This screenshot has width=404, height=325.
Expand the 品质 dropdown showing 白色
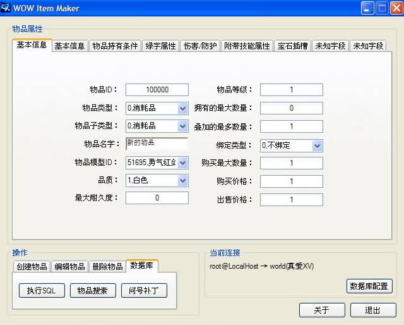(x=182, y=180)
